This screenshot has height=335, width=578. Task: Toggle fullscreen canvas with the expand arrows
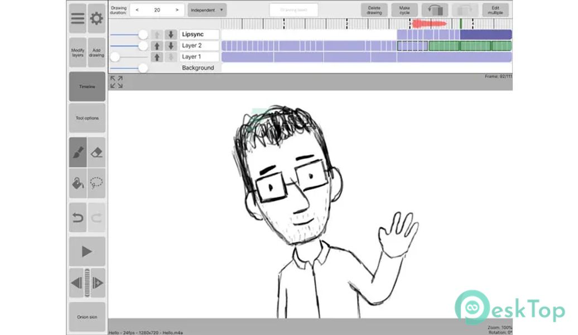click(x=117, y=82)
